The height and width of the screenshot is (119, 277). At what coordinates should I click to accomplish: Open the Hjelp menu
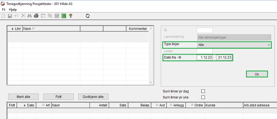[x=13, y=9]
